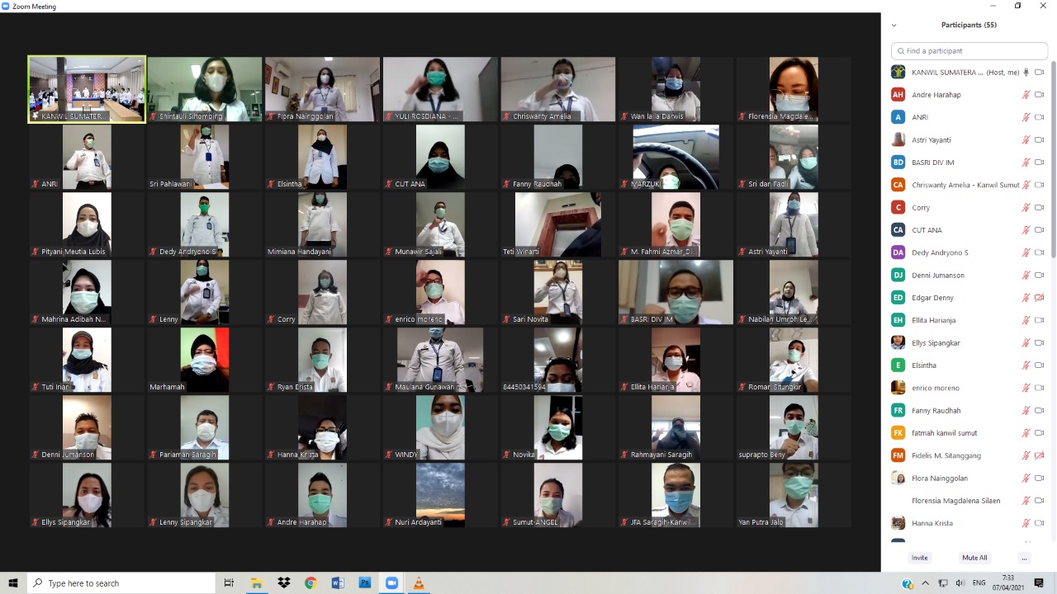This screenshot has height=594, width=1057.
Task: Click the host KANWIL SUMATERA camera icon
Action: (1040, 72)
